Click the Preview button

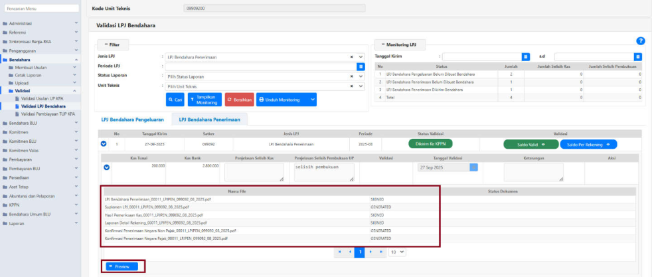point(123,266)
